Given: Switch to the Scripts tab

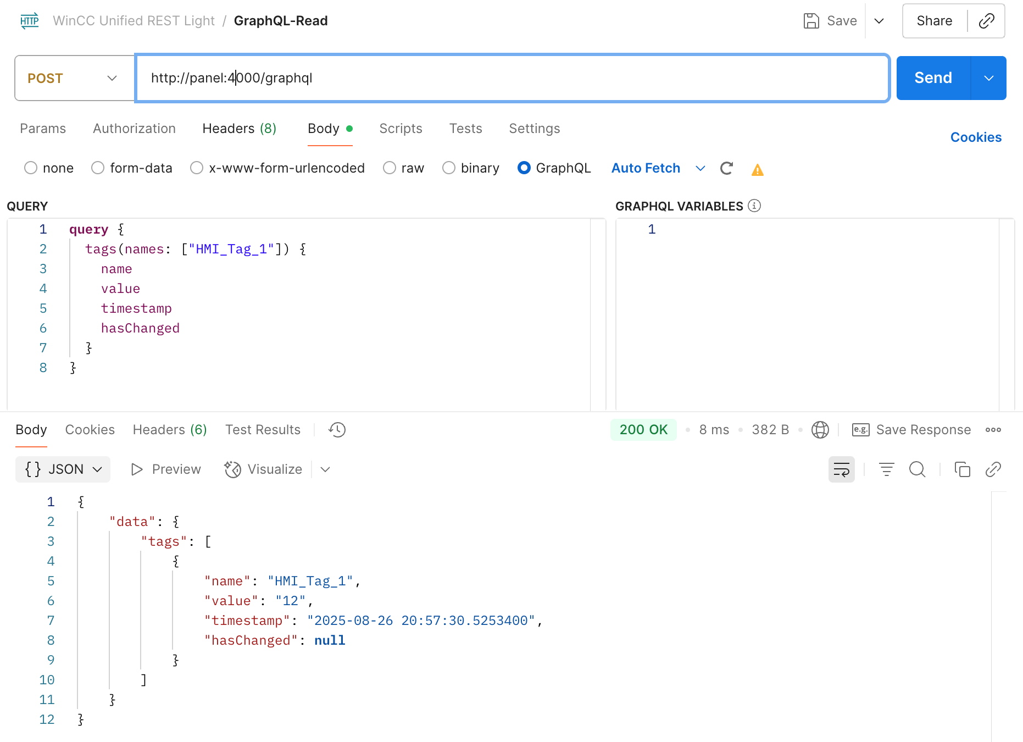Looking at the screenshot, I should point(401,129).
